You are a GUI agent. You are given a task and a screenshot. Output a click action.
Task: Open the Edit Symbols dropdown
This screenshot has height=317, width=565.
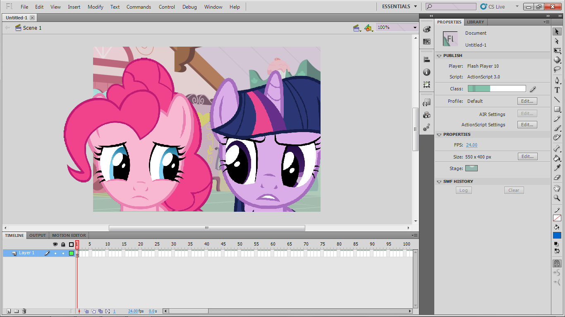click(369, 28)
